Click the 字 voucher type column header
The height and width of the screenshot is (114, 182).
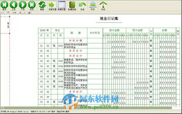point(54,35)
